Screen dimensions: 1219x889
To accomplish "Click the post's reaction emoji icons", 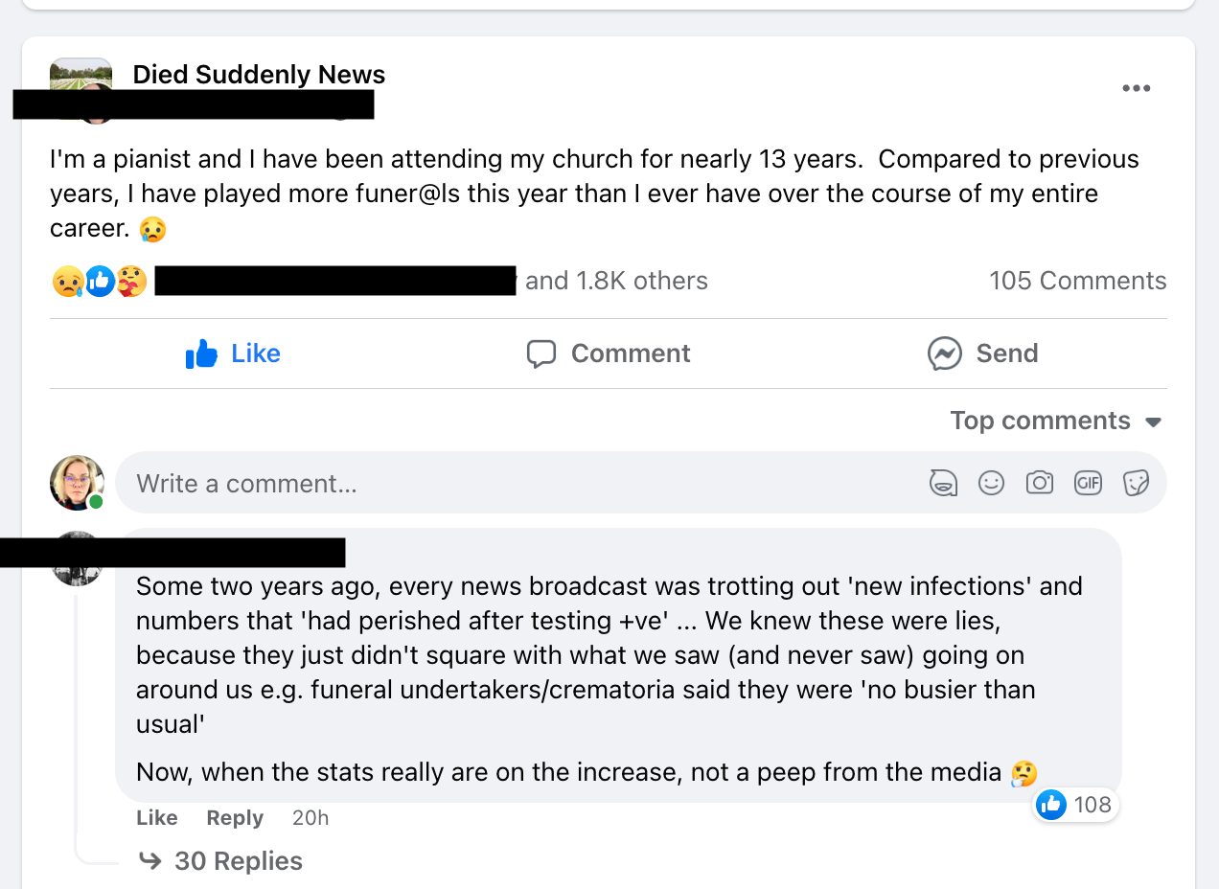I will point(100,282).
